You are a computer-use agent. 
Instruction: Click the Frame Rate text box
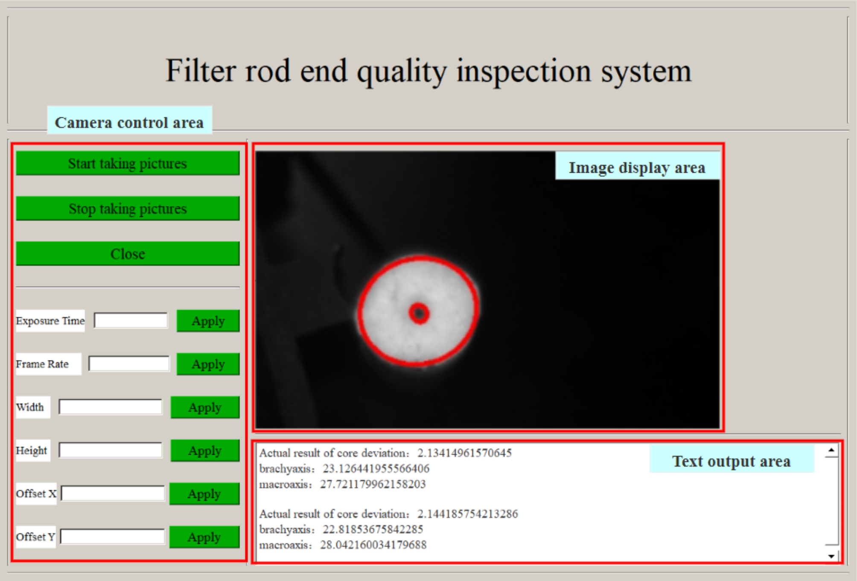[x=129, y=364]
